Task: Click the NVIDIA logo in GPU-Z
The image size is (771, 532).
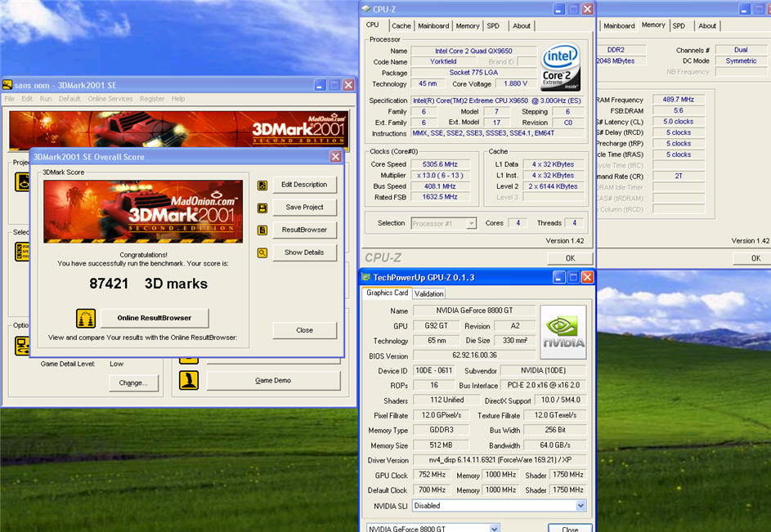Action: [x=563, y=333]
